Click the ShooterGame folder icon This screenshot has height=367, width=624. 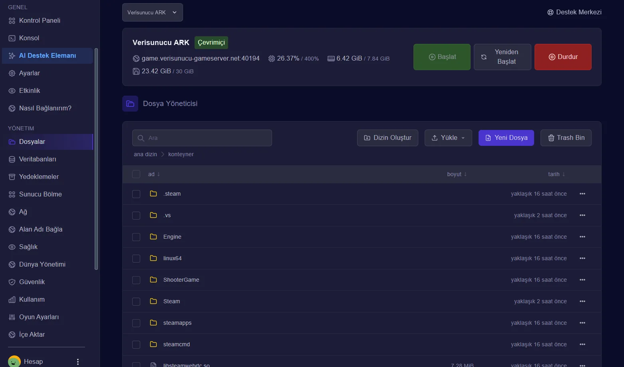pos(153,280)
